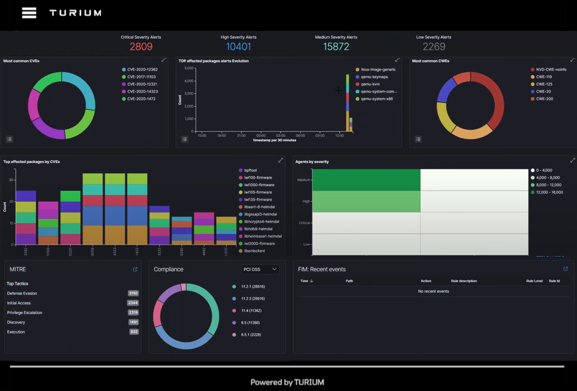Screen dimensions: 577x391
Task: Open FIM Recent events external link icon
Action: pos(565,269)
